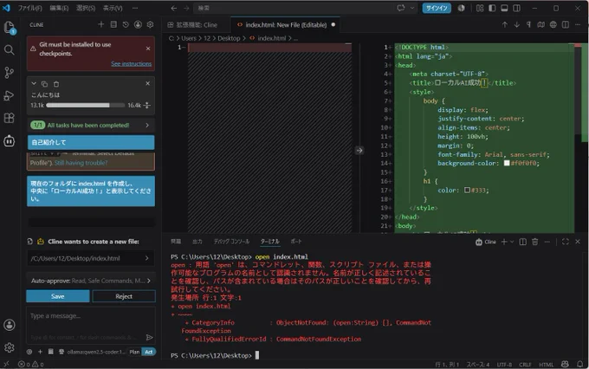Open new terminal dropdown chevron
Image resolution: width=589 pixels, height=369 pixels.
click(x=512, y=242)
